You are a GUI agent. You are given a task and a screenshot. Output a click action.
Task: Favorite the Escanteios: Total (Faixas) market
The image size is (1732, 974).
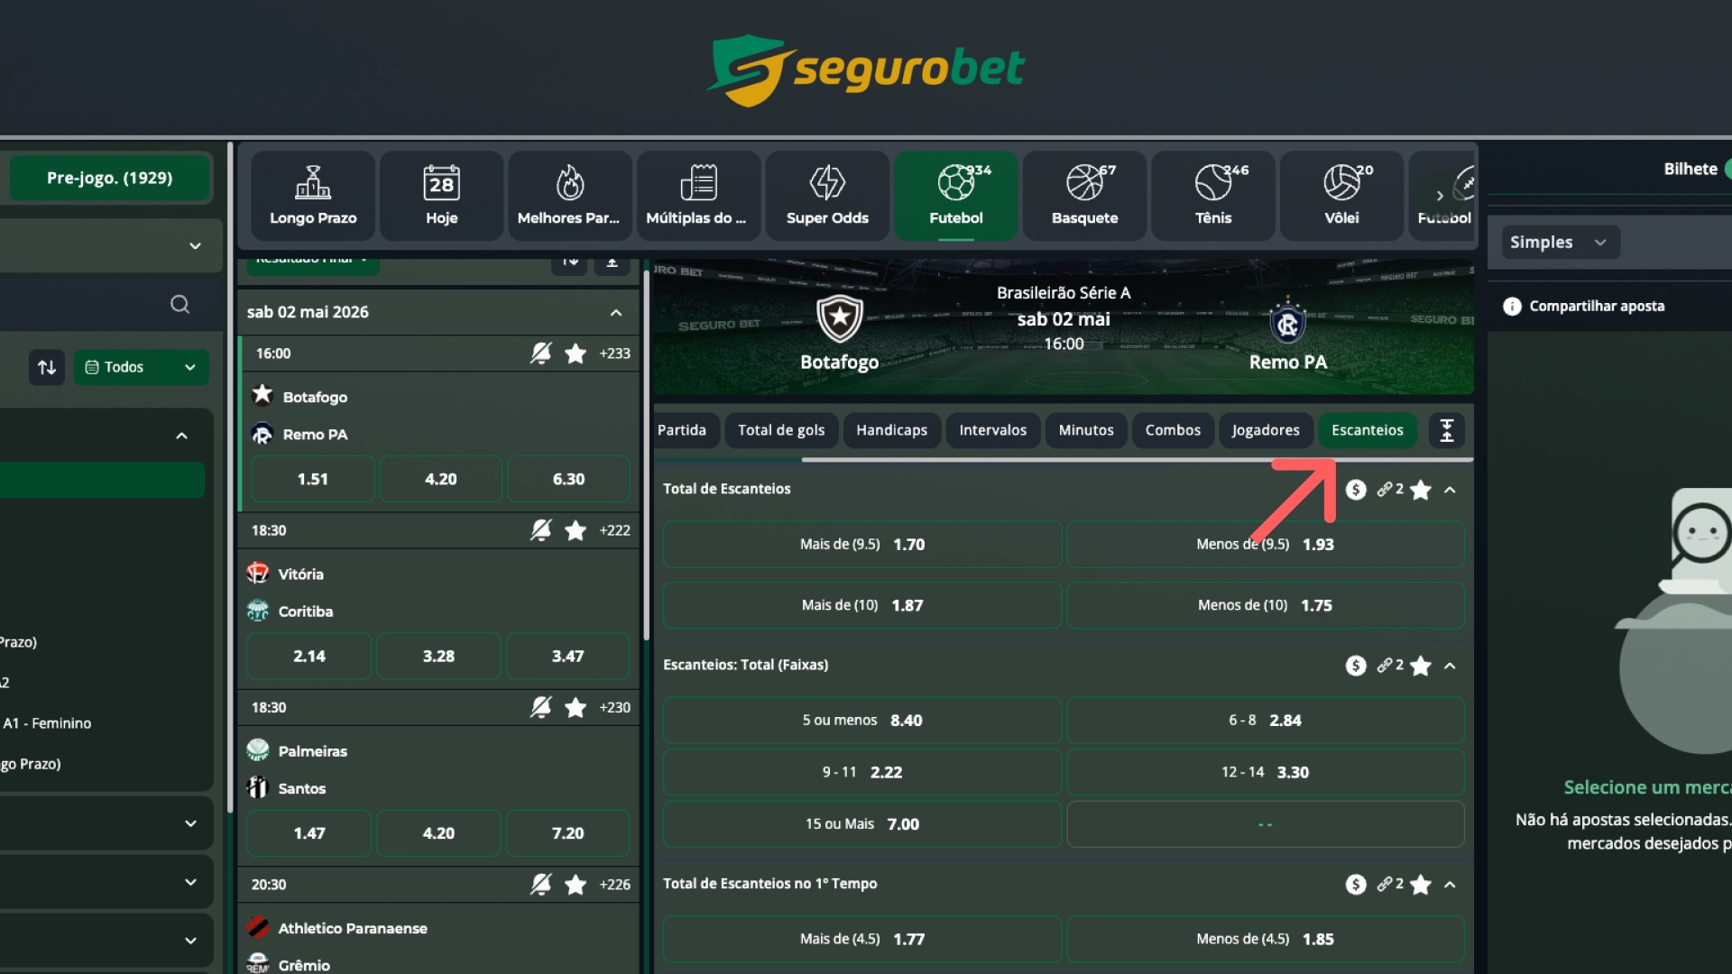tap(1421, 666)
